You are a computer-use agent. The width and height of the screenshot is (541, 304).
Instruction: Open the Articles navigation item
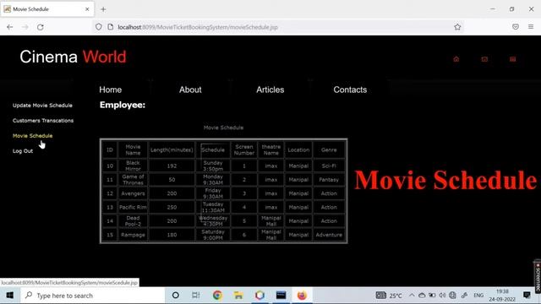[x=270, y=90]
